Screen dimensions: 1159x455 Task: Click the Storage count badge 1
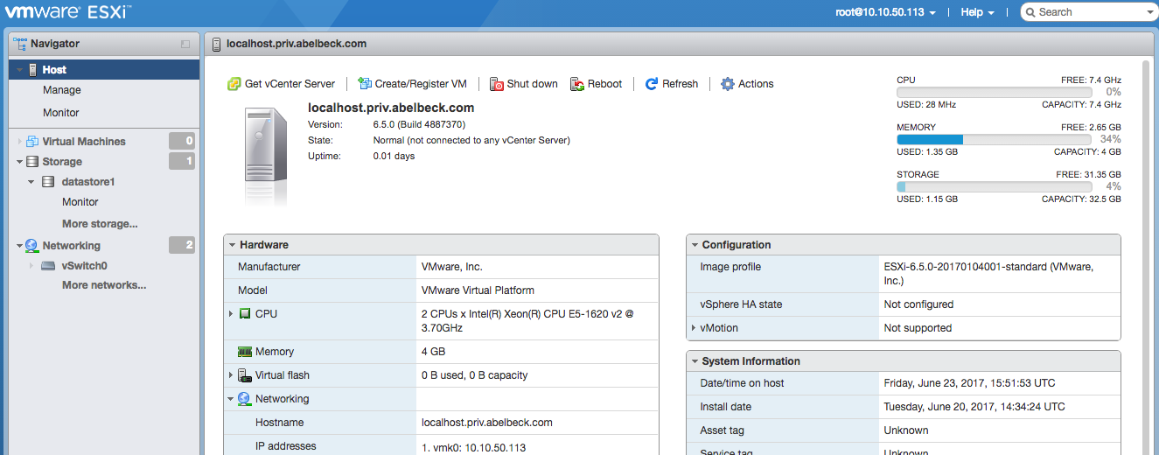[x=182, y=161]
